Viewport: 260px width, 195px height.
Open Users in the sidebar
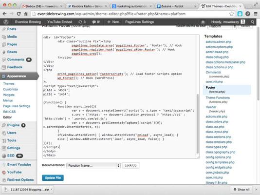12,133
